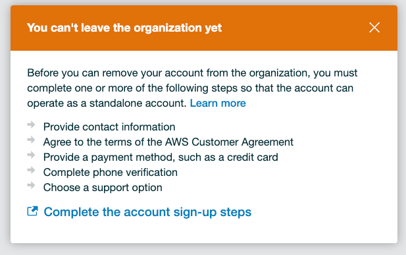Select the Provide a payment method step text
This screenshot has height=255, width=406.
coord(161,157)
